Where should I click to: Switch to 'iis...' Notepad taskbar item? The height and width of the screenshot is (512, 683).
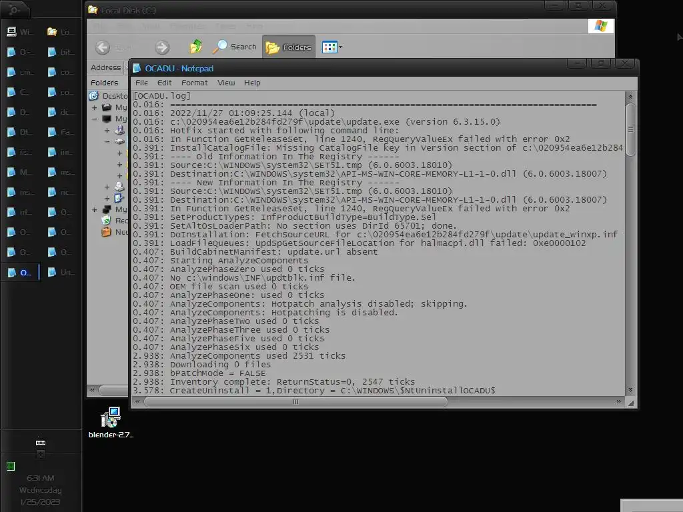[x=21, y=152]
